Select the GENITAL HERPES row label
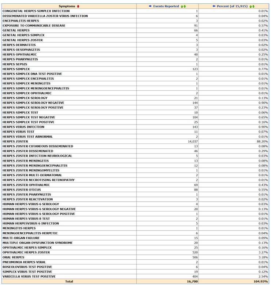271x285 pixels. (x=16, y=30)
